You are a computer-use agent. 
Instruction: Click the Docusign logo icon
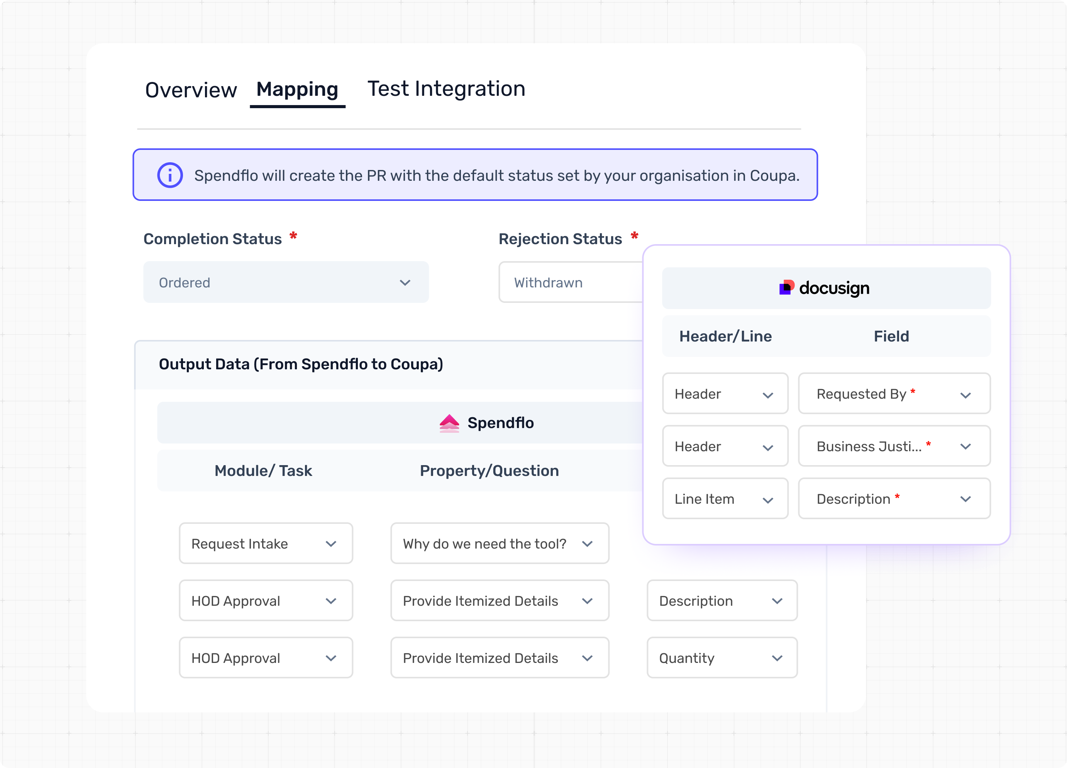tap(787, 287)
